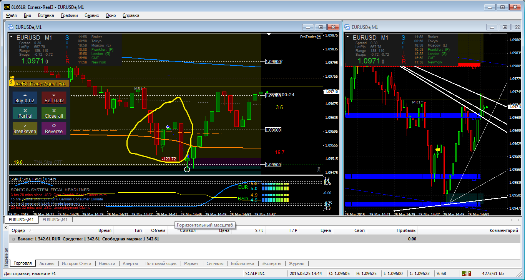Screen dimensions: 525x280
Task: Click the right EURUSDe,M1 chart window icon
Action: (347, 27)
